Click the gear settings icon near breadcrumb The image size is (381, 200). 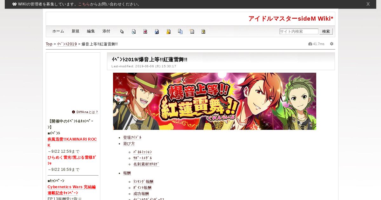(332, 44)
